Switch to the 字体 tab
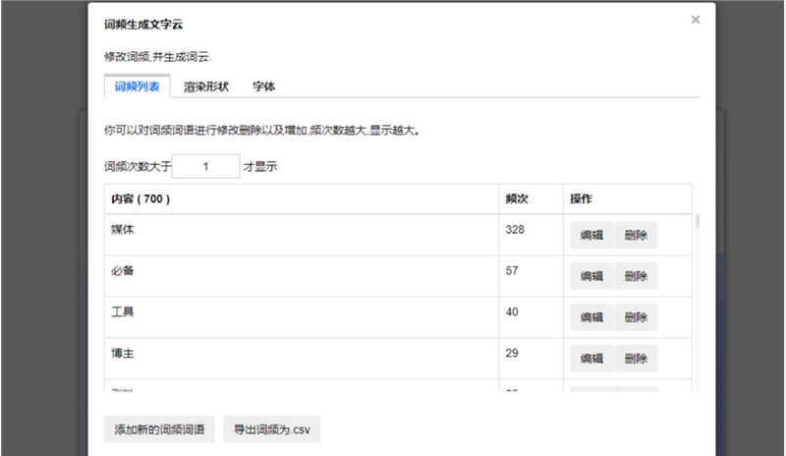 click(263, 86)
